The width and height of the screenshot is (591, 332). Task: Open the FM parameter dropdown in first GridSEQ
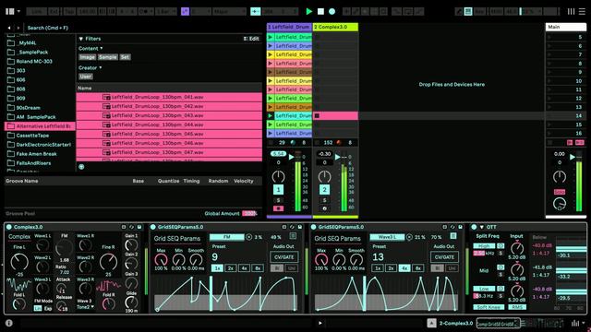click(x=227, y=237)
